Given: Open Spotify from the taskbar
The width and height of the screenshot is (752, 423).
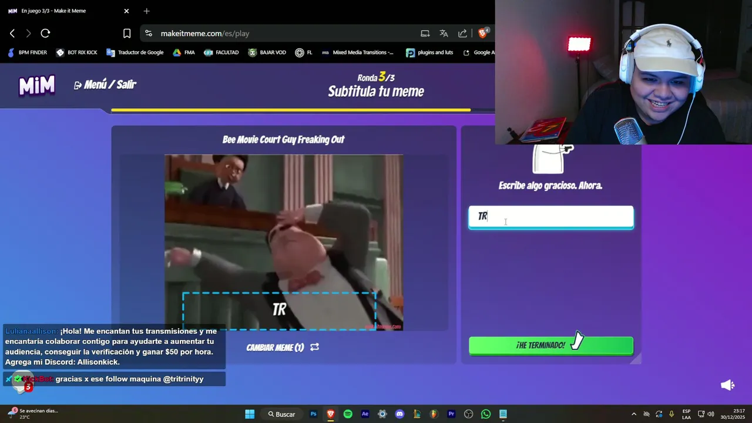Looking at the screenshot, I should tap(348, 414).
